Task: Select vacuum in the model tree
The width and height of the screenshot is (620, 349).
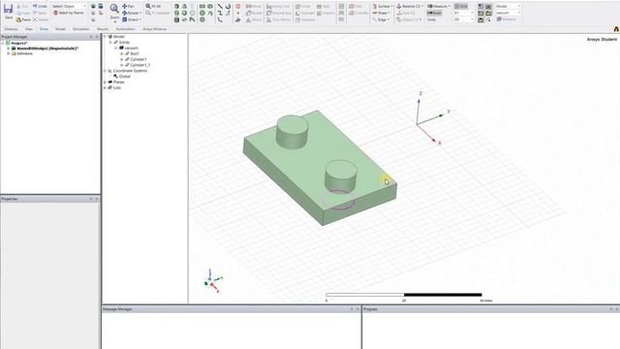Action: click(x=132, y=48)
